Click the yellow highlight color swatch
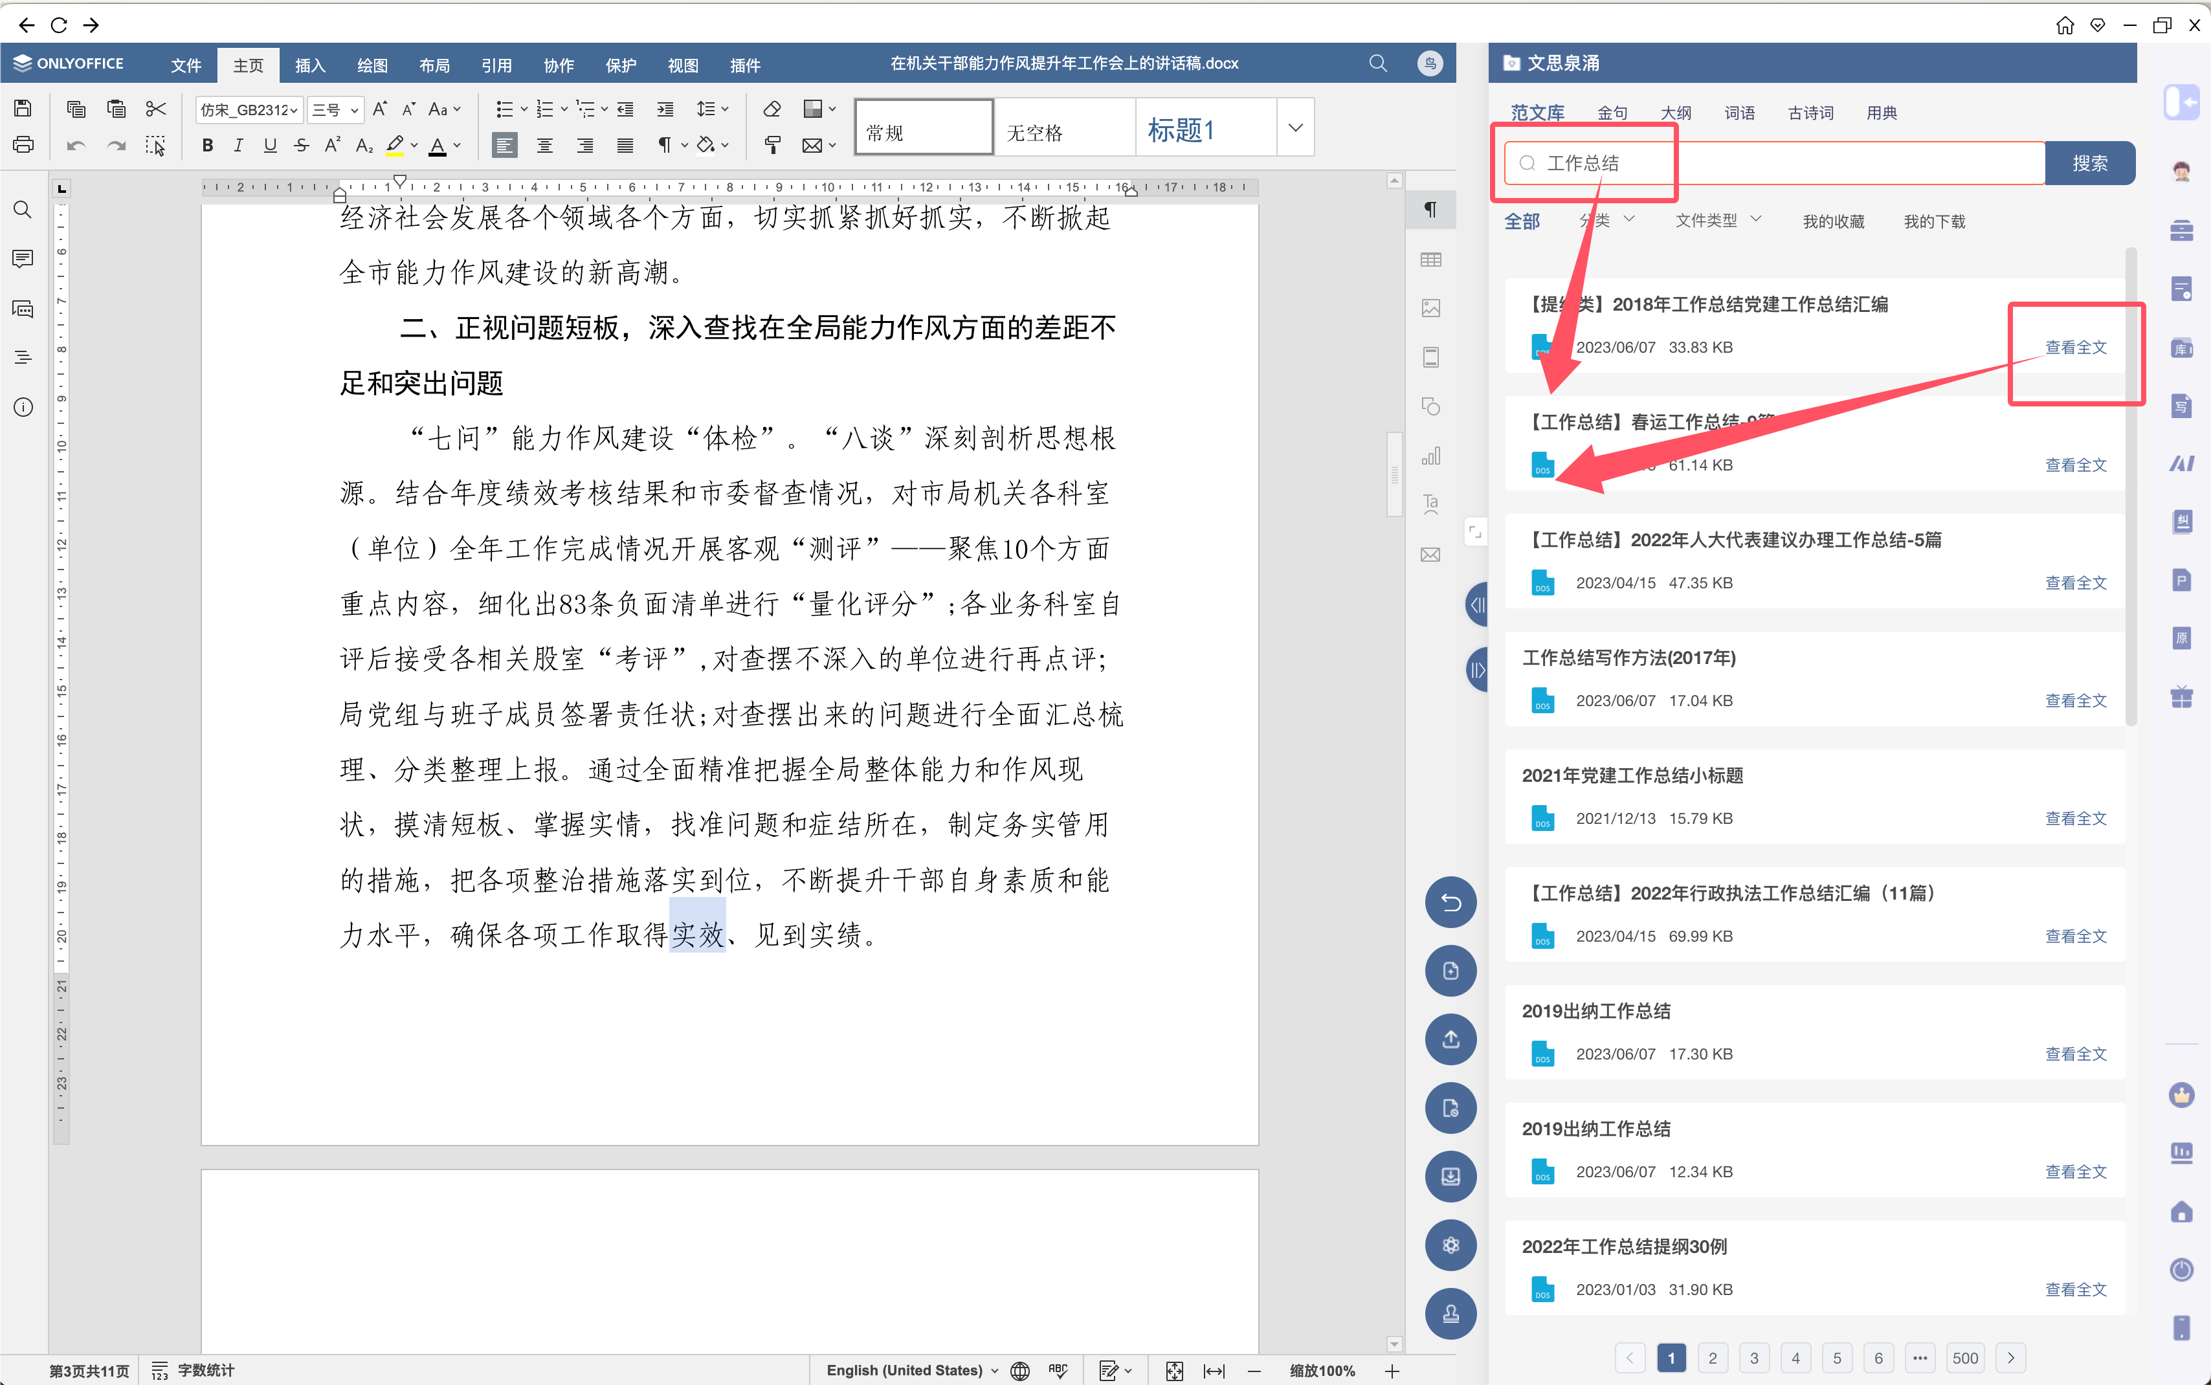 coord(395,145)
